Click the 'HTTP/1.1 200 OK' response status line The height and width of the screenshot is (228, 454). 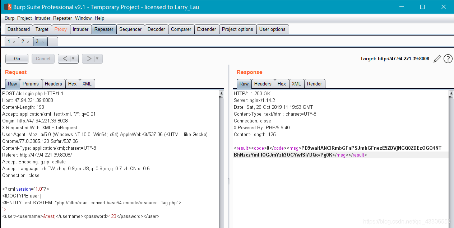252,93
